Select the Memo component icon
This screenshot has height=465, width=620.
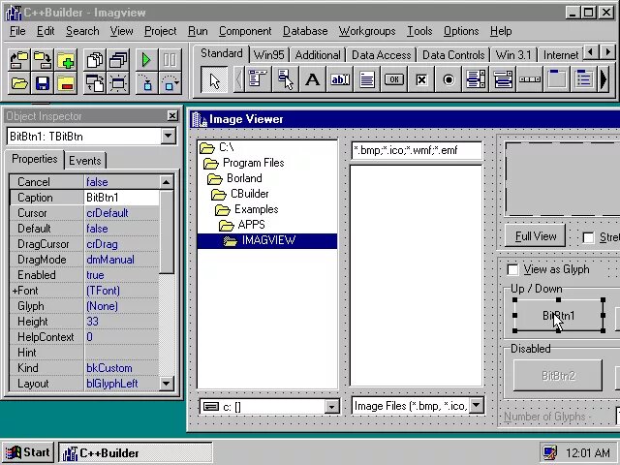(367, 79)
